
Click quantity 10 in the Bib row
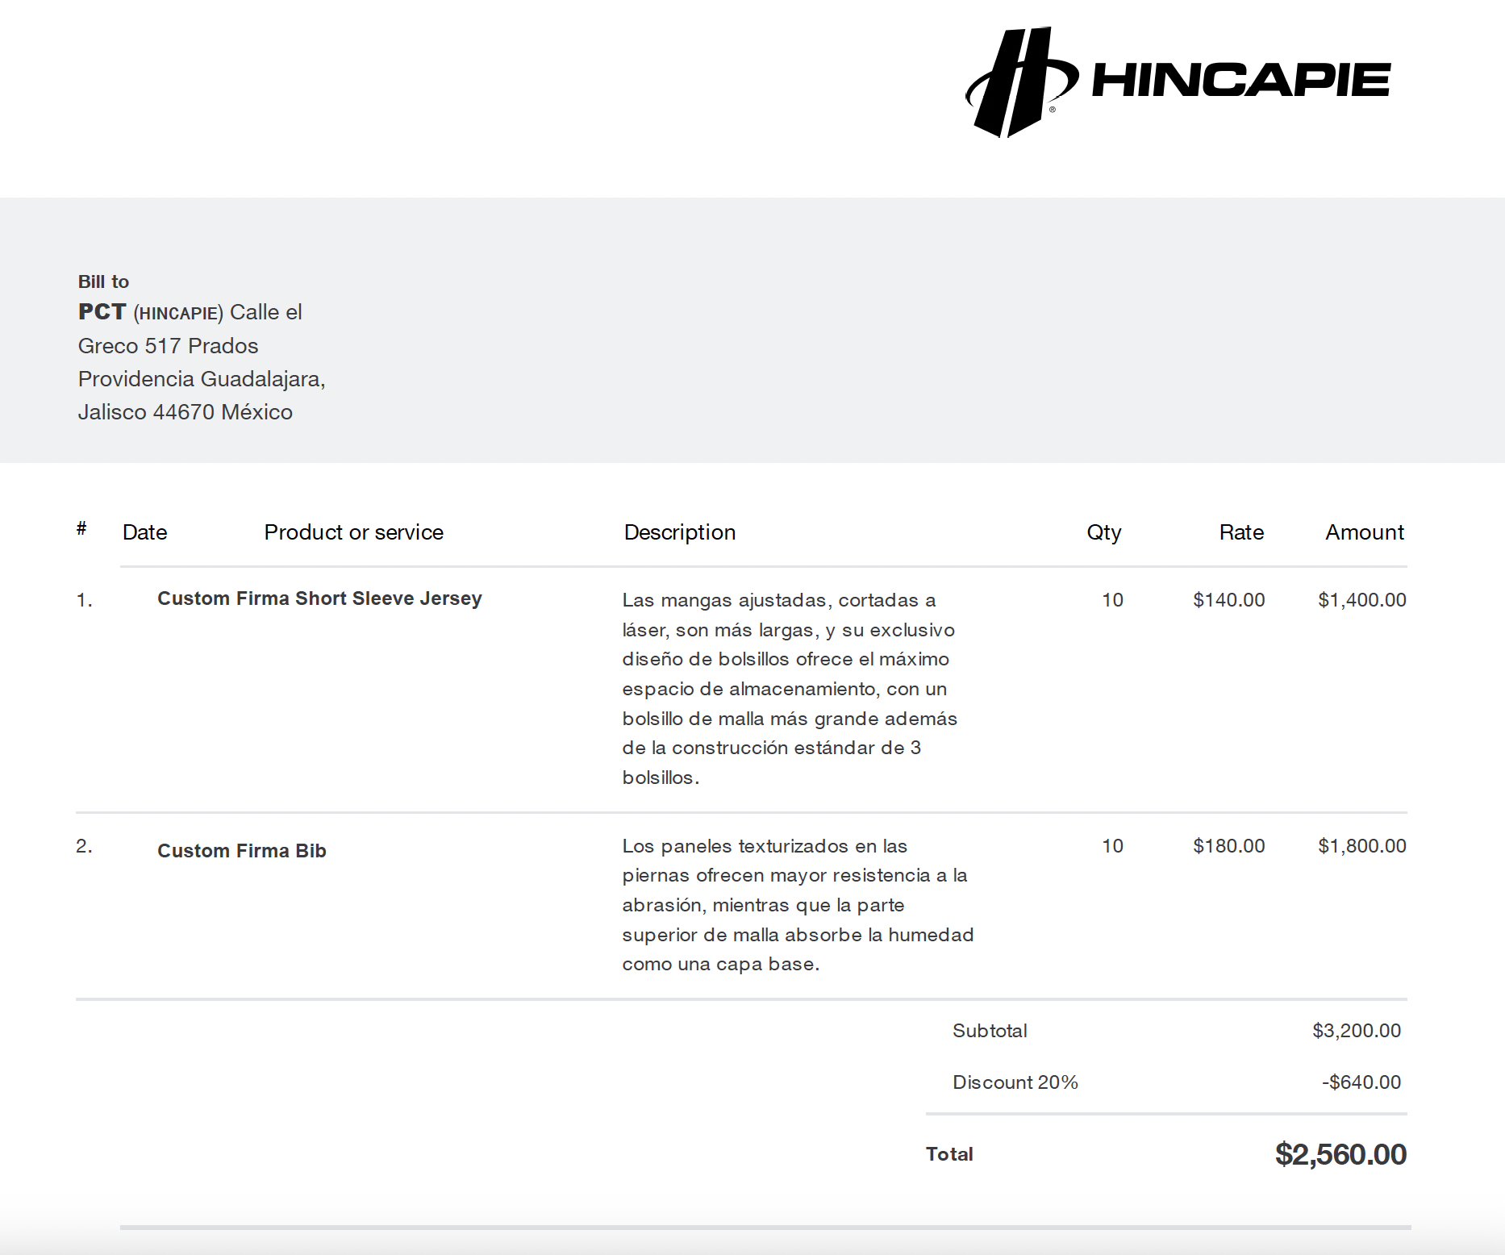coord(1112,846)
